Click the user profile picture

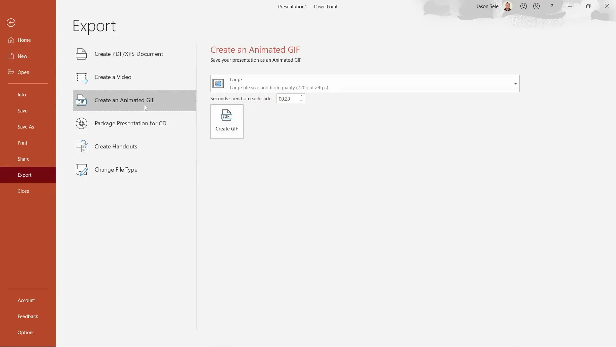508,6
